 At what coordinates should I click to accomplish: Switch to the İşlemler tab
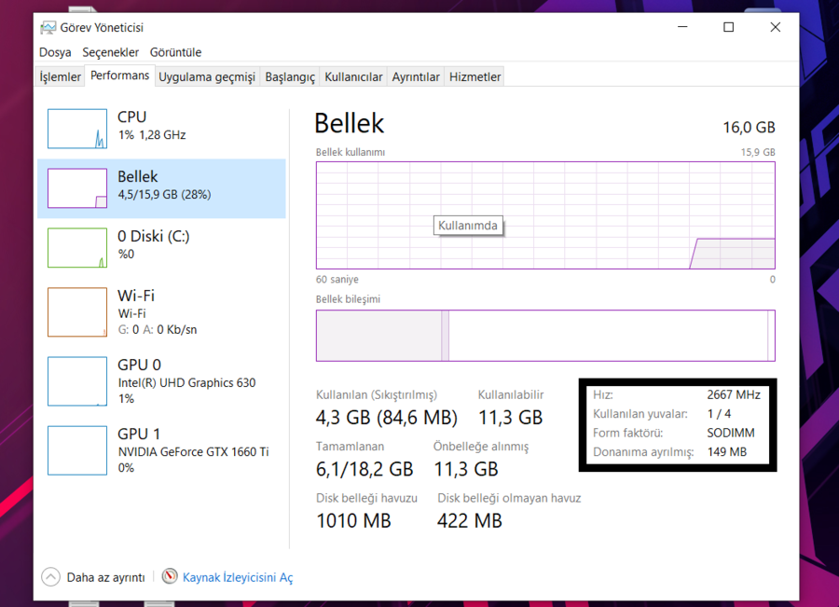click(60, 77)
